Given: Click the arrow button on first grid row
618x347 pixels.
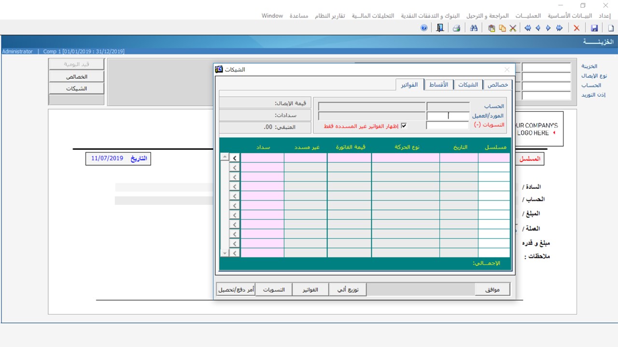Looking at the screenshot, I should click(235, 158).
